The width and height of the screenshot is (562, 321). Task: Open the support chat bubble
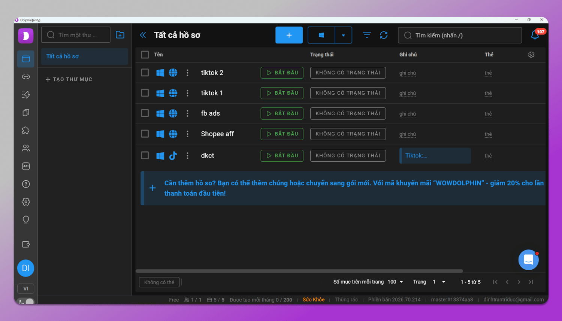(x=528, y=260)
